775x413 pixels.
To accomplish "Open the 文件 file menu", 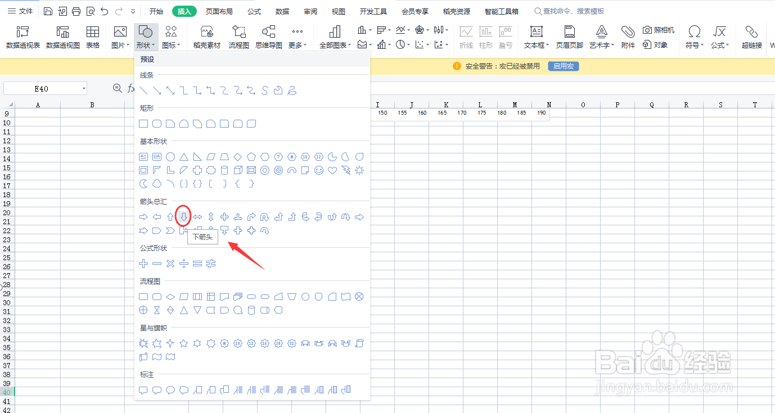I will (x=20, y=11).
